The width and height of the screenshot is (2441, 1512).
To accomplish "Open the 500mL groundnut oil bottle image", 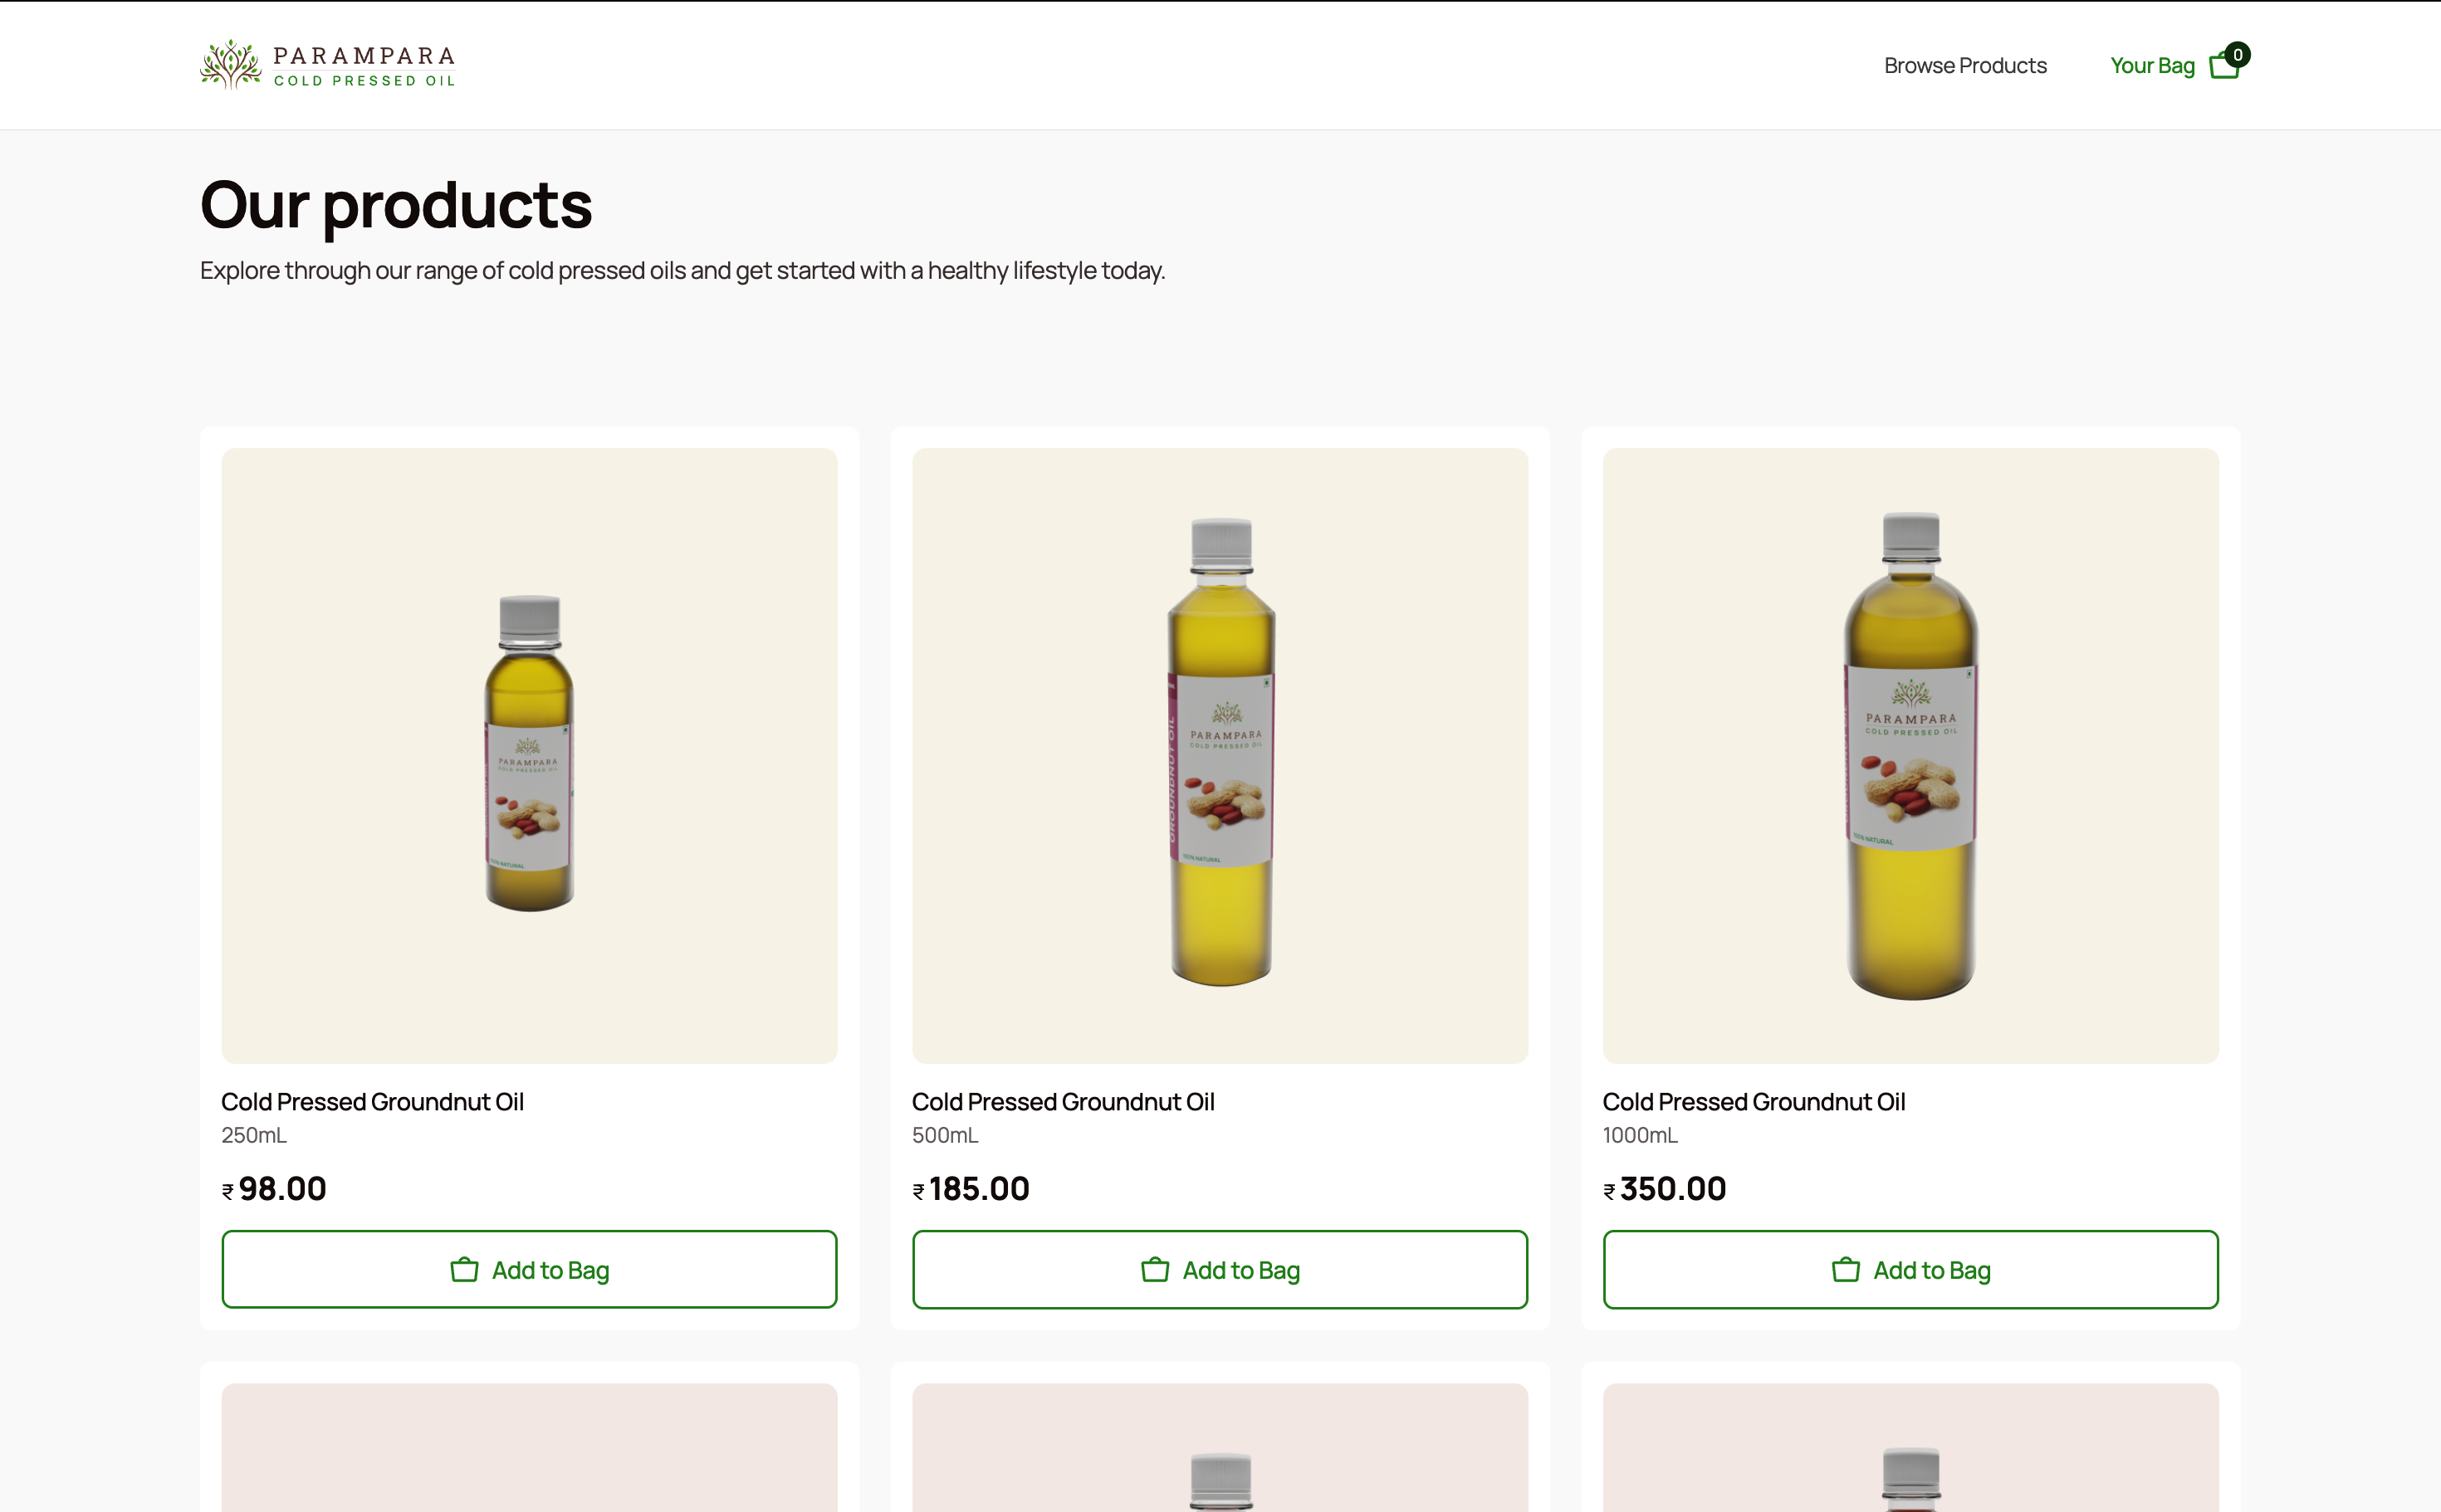I will pos(1220,755).
